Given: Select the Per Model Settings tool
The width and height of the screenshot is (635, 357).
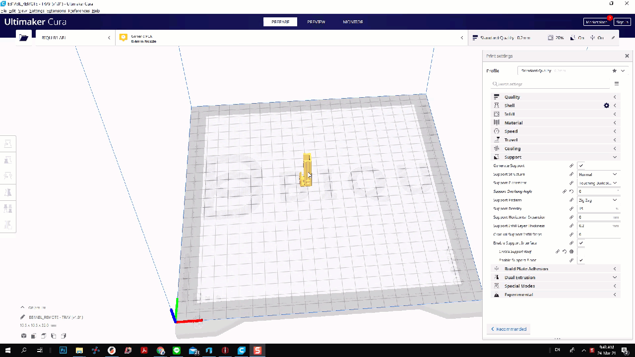Looking at the screenshot, I should point(8,208).
